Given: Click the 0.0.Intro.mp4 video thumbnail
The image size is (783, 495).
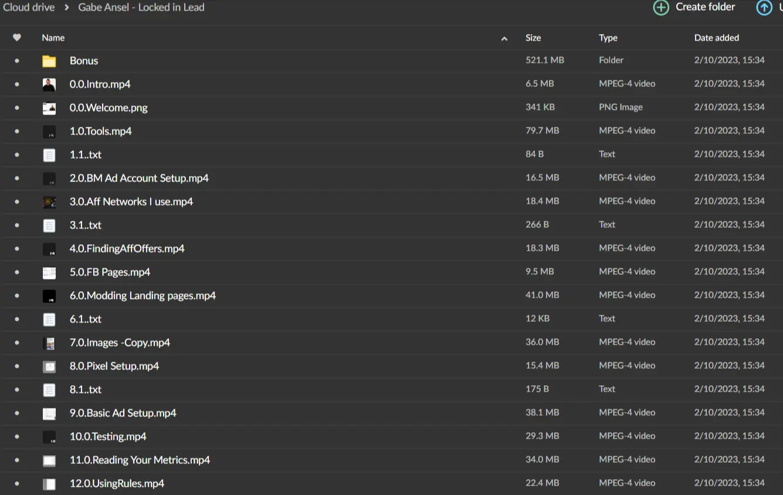Looking at the screenshot, I should [49, 85].
